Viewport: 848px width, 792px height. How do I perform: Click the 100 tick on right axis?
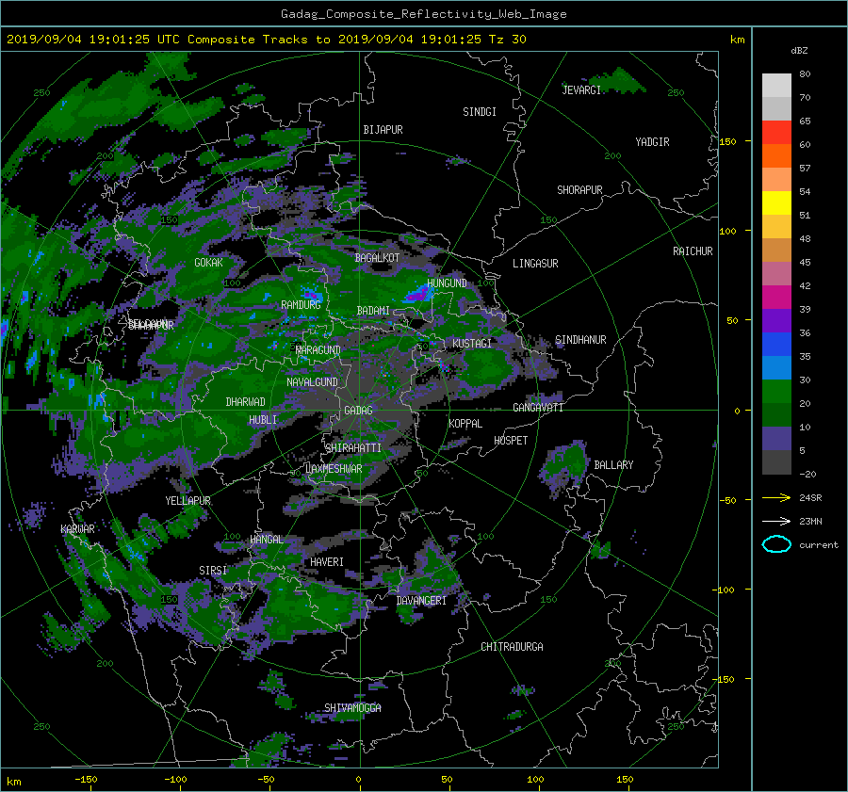(728, 232)
